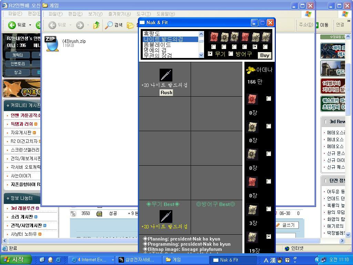Screen dimensions: 353x265
Task: Click the Rush button
Action: click(167, 92)
